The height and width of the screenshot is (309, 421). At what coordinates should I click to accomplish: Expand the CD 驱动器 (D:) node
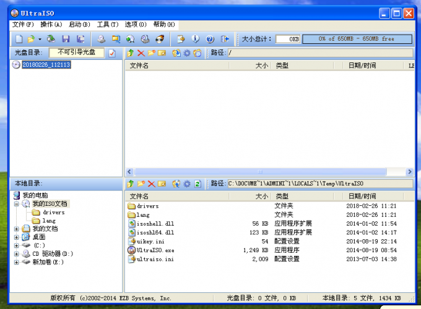click(x=16, y=254)
